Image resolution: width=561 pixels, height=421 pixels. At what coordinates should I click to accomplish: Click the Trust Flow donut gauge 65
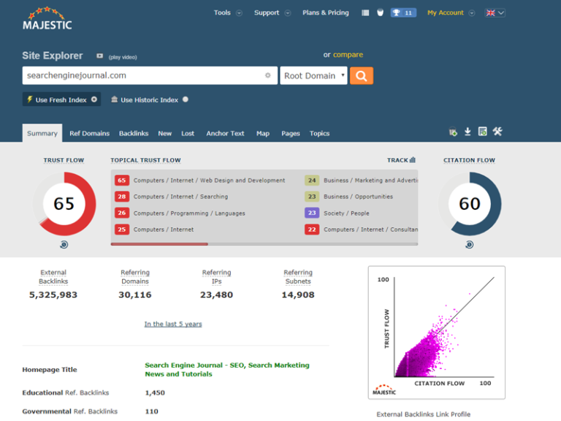[64, 204]
